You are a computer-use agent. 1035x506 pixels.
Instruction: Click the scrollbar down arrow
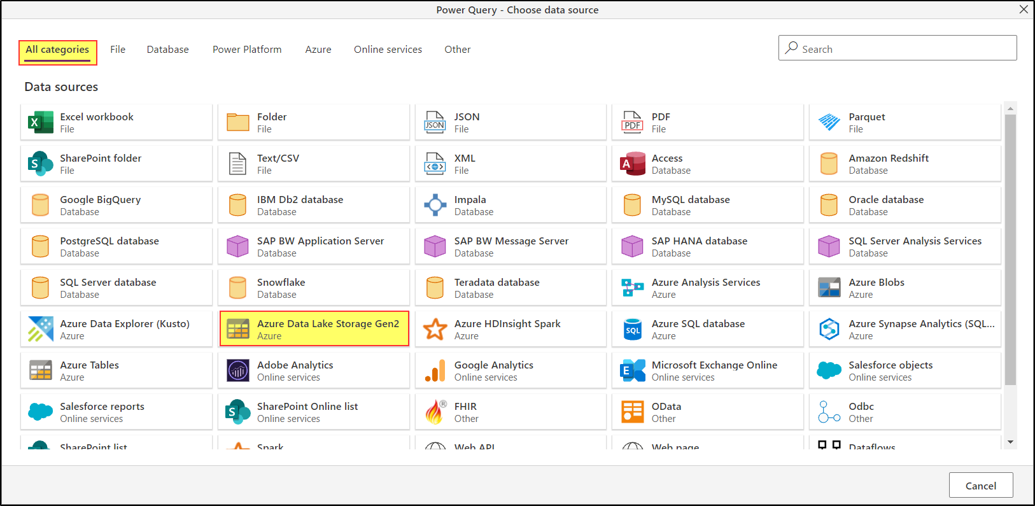pos(1010,442)
